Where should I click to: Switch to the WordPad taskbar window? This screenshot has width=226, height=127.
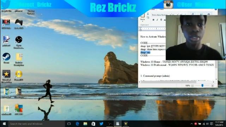point(118,124)
